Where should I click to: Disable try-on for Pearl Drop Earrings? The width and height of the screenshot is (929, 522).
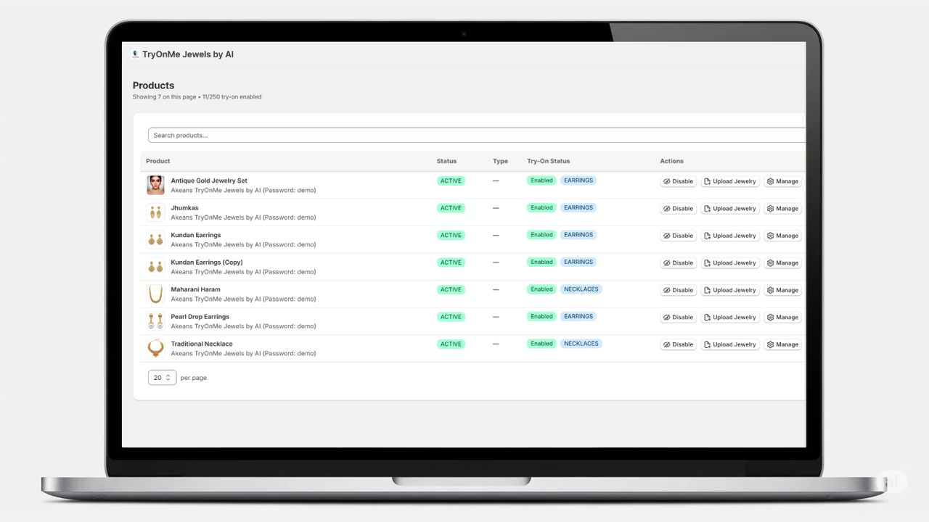pos(679,318)
